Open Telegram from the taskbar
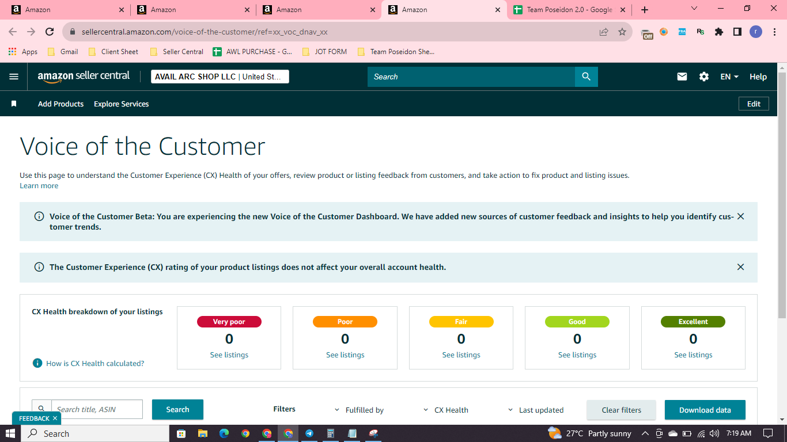This screenshot has height=442, width=787. tap(309, 433)
